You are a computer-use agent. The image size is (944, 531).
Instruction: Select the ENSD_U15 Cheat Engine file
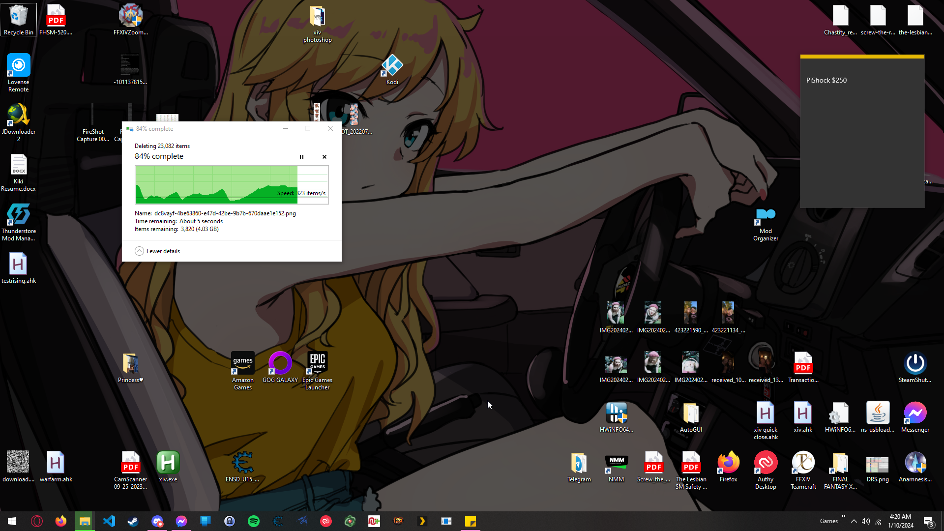pyautogui.click(x=243, y=467)
